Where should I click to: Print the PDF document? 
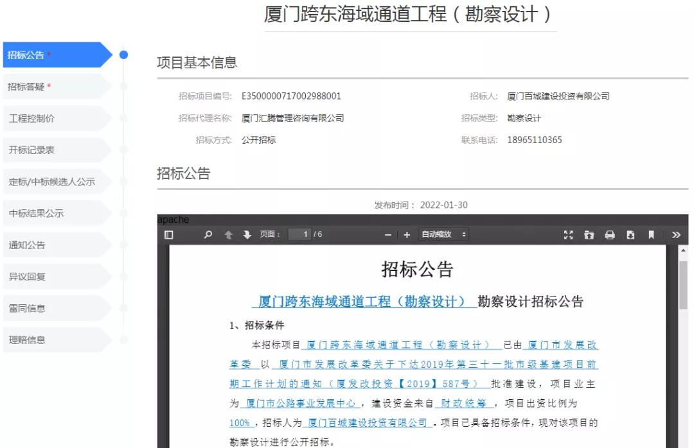point(609,235)
